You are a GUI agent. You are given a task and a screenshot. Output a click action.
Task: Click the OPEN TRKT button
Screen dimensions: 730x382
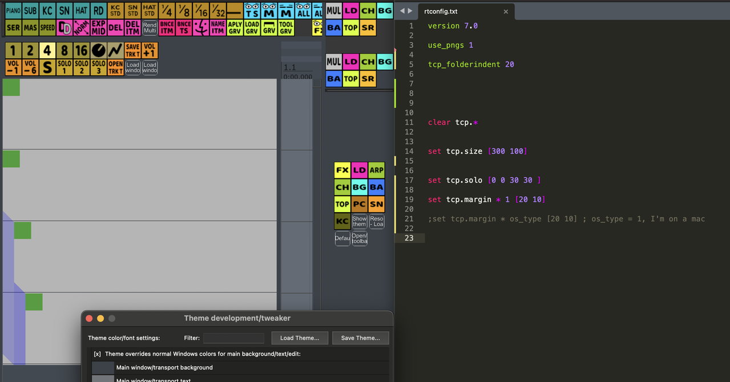coord(116,67)
